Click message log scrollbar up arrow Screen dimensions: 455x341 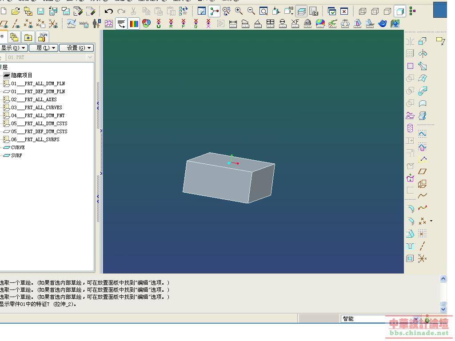(x=443, y=279)
